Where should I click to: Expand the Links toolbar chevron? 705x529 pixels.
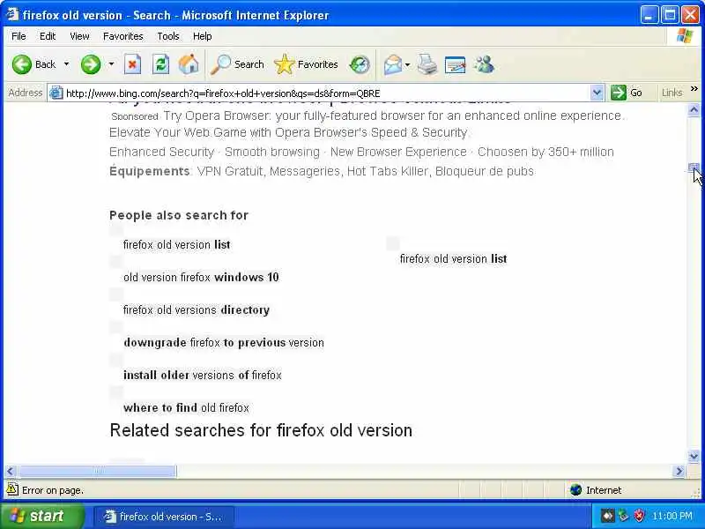(694, 89)
